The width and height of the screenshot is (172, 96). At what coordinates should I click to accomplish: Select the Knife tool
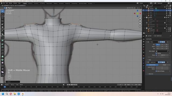click(2, 53)
